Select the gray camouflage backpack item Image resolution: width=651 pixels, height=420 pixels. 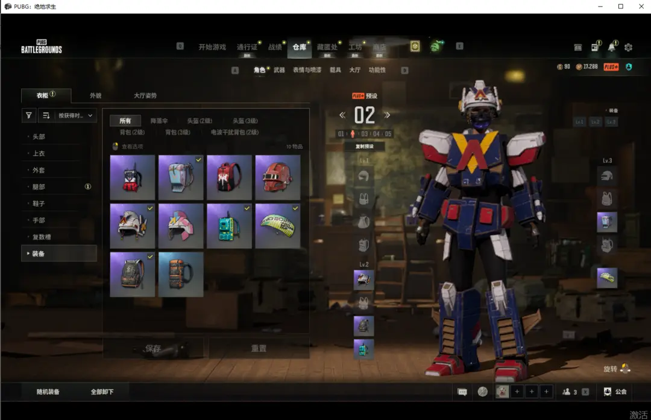133,275
